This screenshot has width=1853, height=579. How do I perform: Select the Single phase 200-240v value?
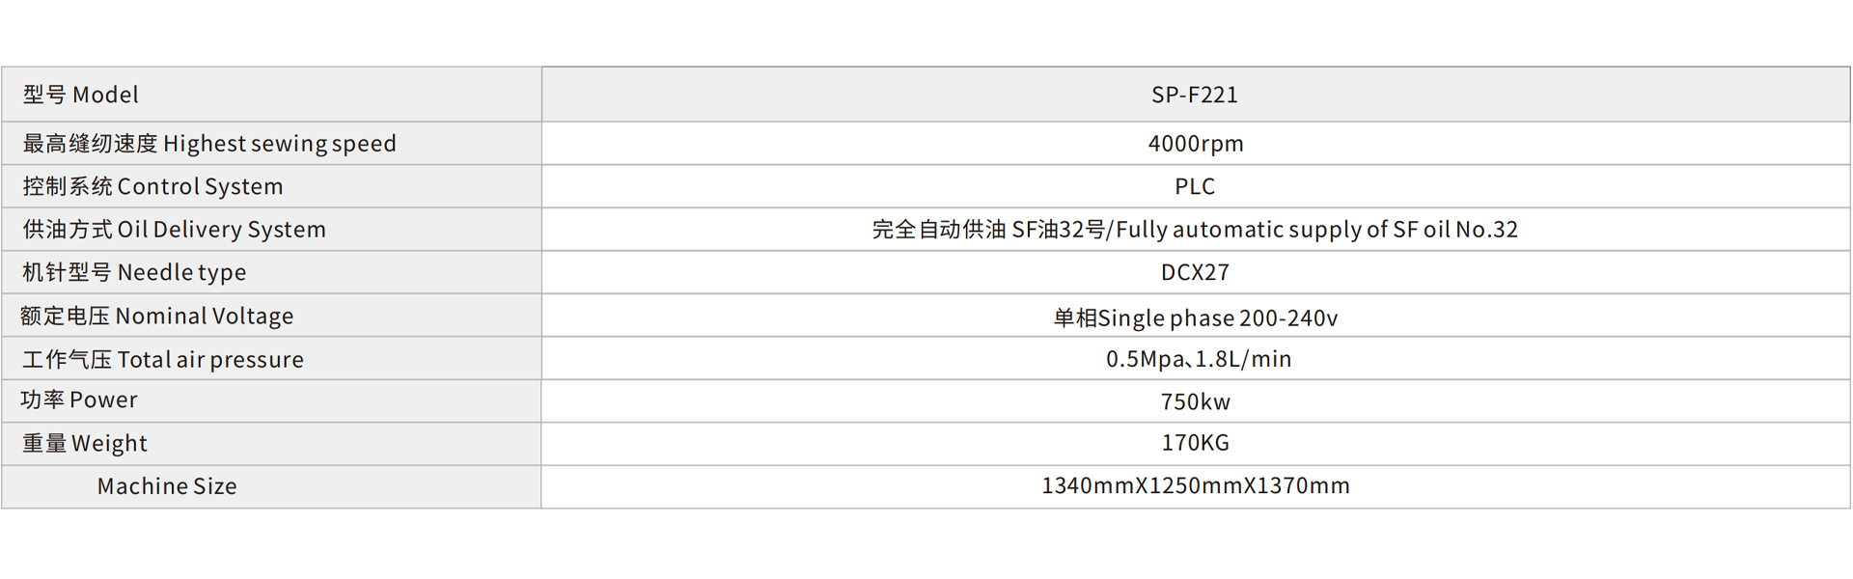point(1195,317)
